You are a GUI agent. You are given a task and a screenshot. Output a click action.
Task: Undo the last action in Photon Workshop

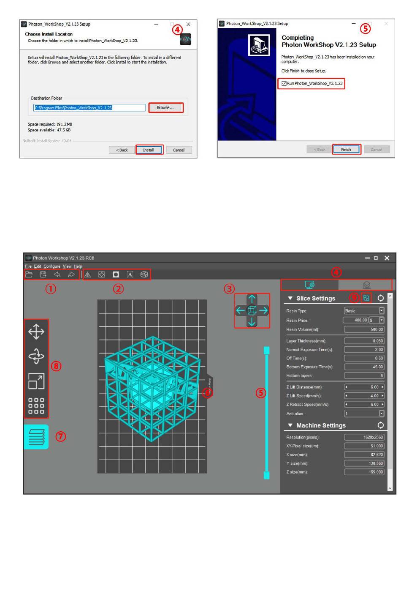pyautogui.click(x=57, y=274)
